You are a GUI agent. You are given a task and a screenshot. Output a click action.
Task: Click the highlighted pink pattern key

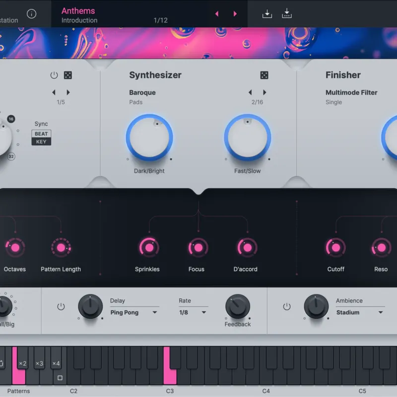[x=18, y=377]
